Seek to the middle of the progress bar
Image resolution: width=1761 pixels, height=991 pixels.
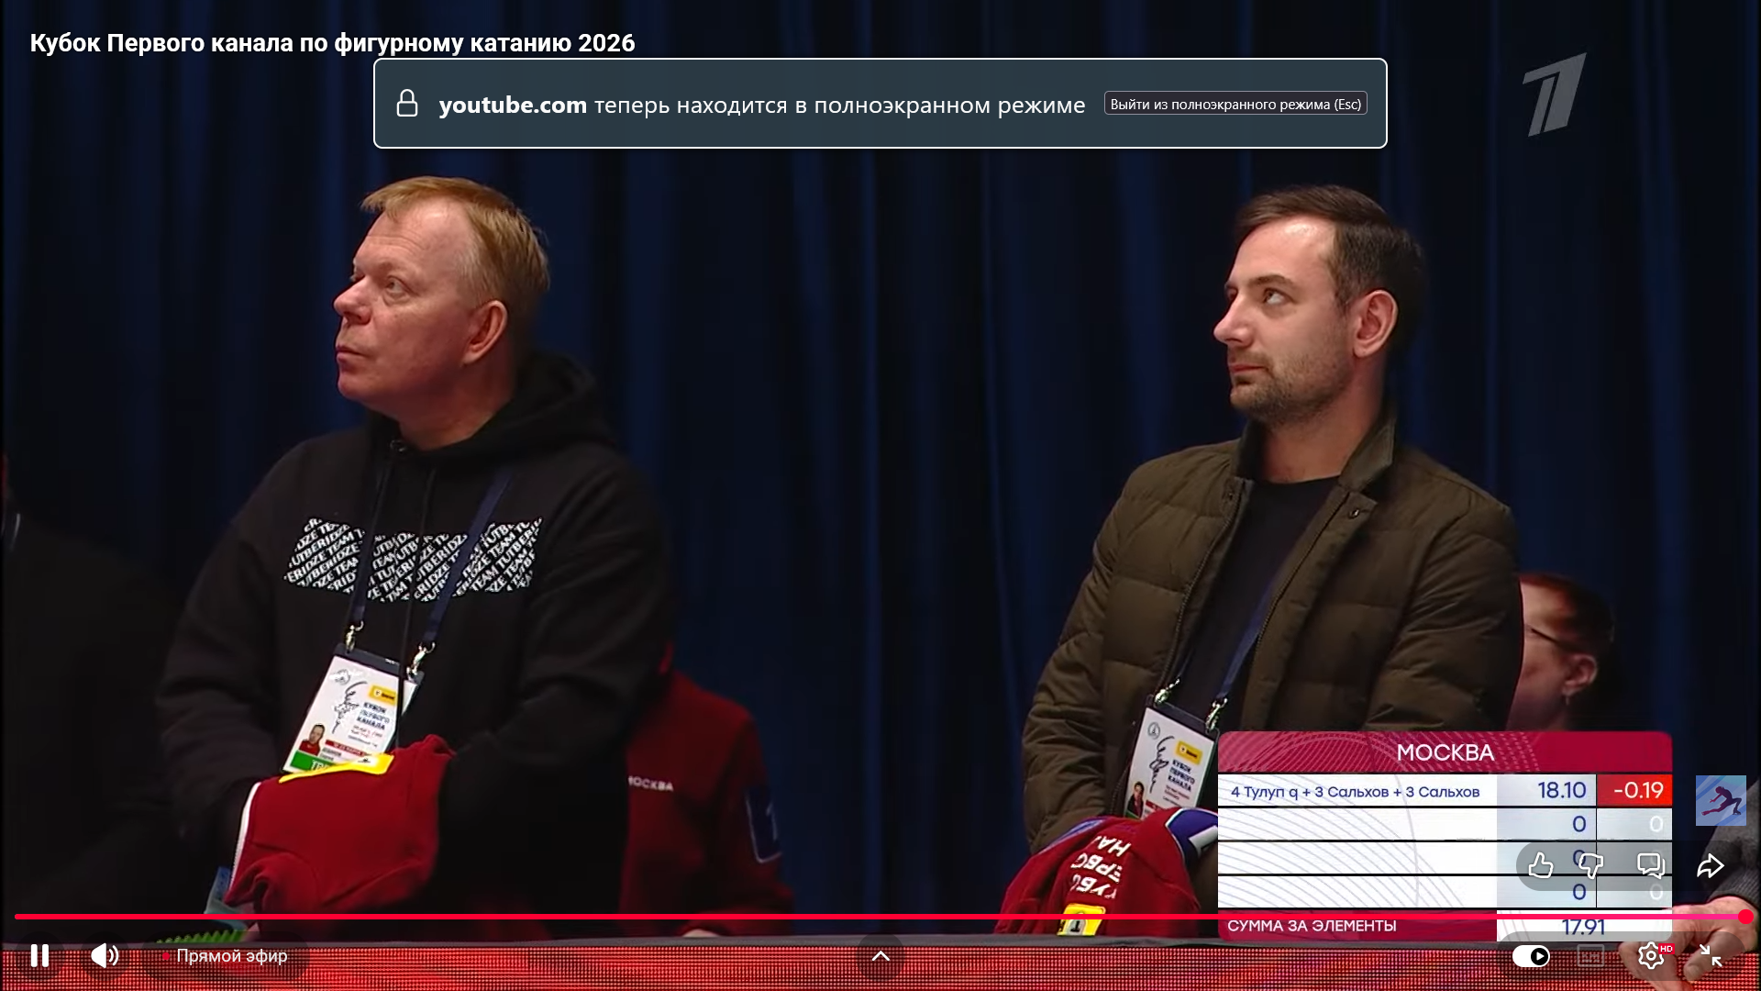tap(880, 916)
